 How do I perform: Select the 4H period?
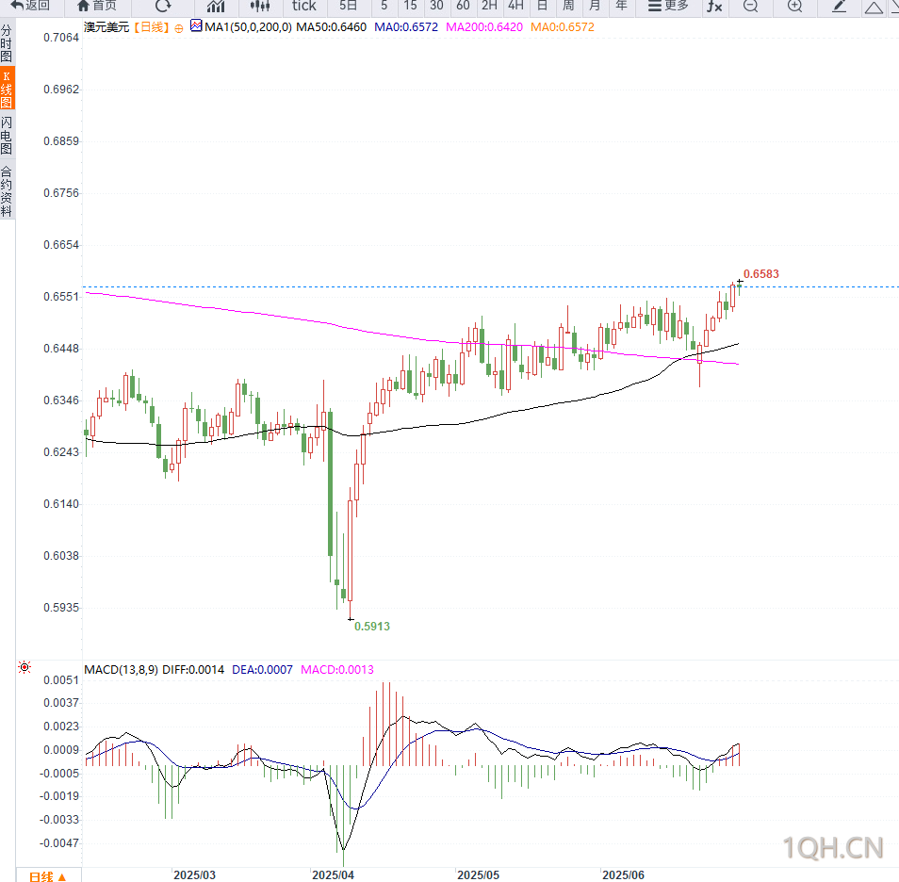click(x=515, y=6)
